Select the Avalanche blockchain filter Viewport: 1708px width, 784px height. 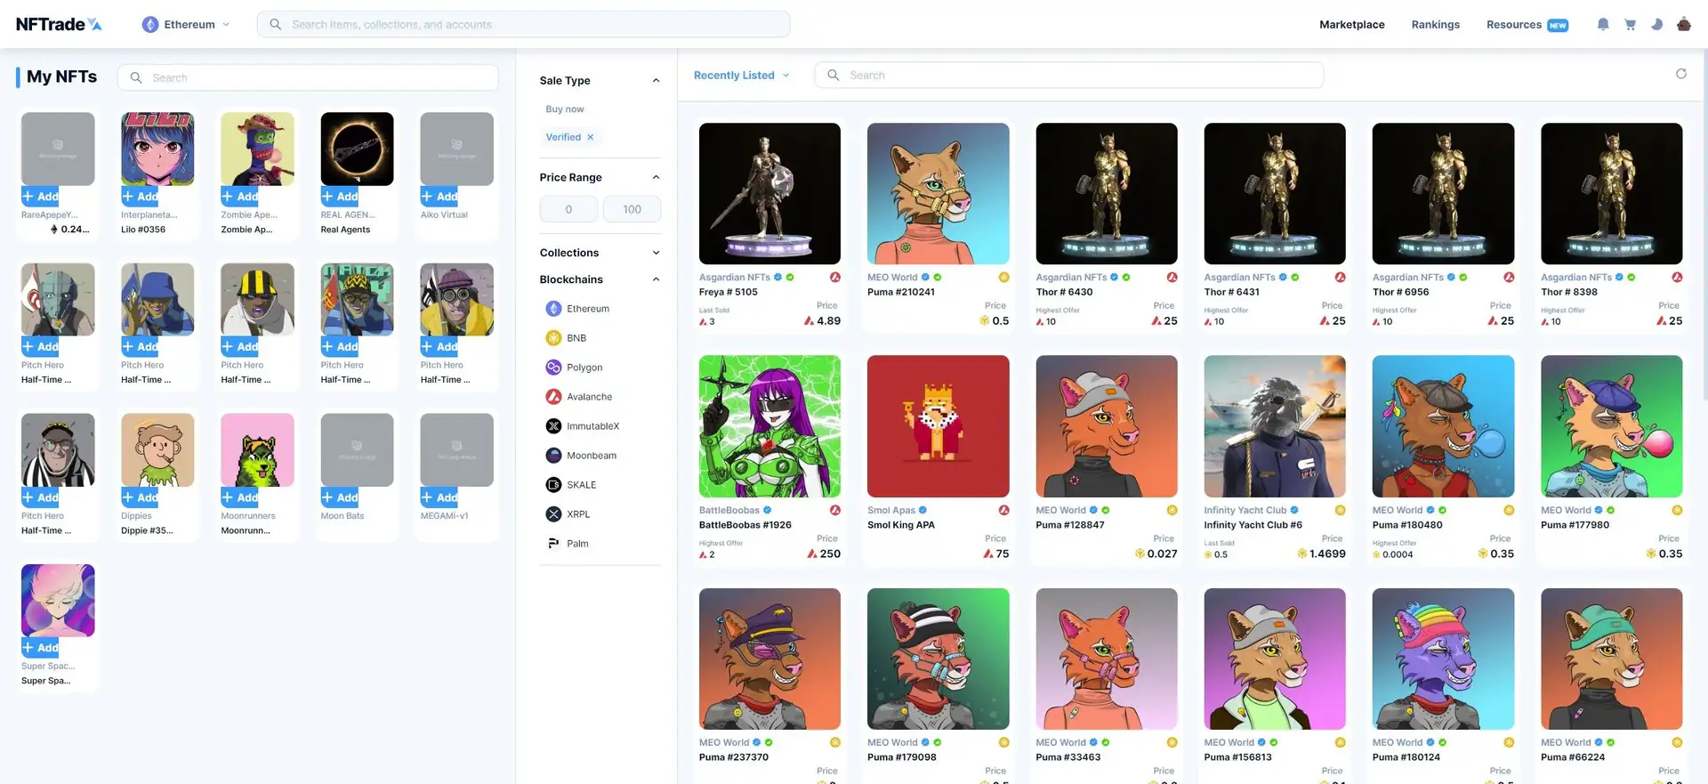(x=588, y=397)
